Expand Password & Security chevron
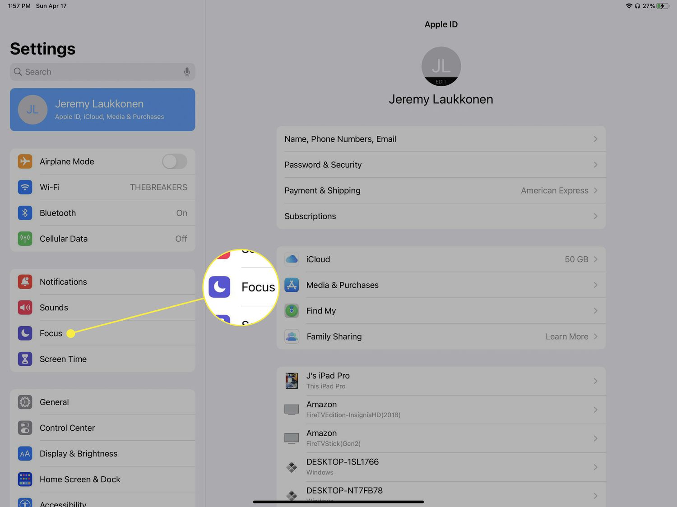Viewport: 677px width, 507px height. click(595, 165)
